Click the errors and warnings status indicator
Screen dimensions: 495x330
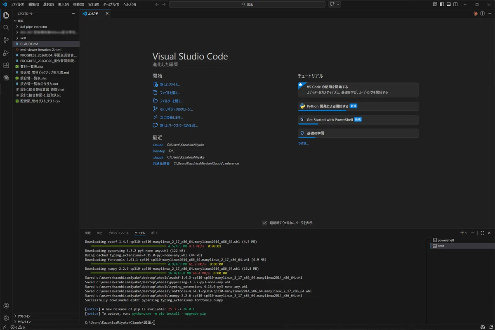coord(18,328)
